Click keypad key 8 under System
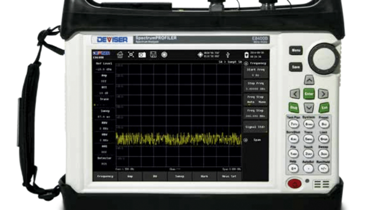Viewport: 373px width, 210px height. 309,124
